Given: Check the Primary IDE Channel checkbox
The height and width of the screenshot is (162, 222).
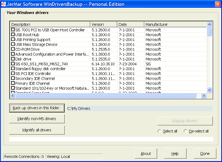Looking at the screenshot, I should [x=13, y=83].
